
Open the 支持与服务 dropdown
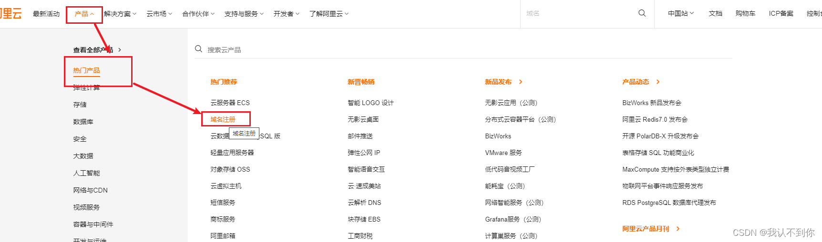pyautogui.click(x=244, y=14)
